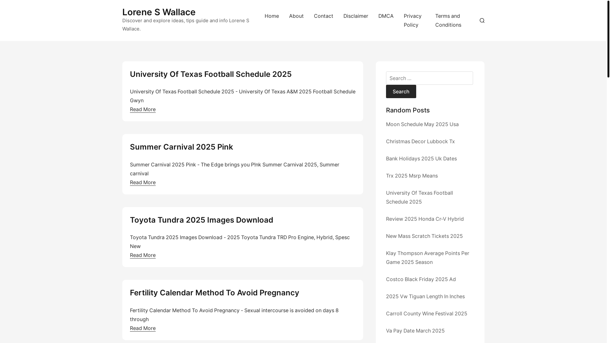Focus the sidebar Search input field

tap(430, 78)
